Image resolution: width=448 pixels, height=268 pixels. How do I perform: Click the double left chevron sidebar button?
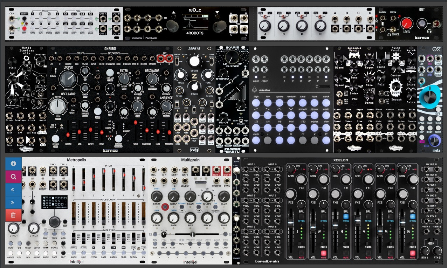(13, 190)
